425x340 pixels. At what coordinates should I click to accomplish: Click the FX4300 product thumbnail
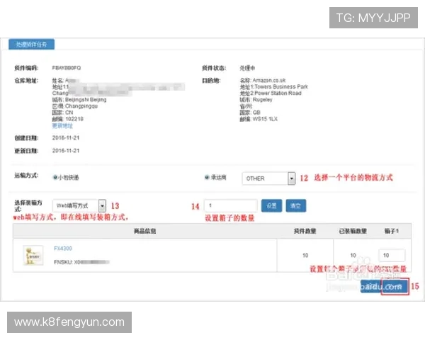(33, 255)
